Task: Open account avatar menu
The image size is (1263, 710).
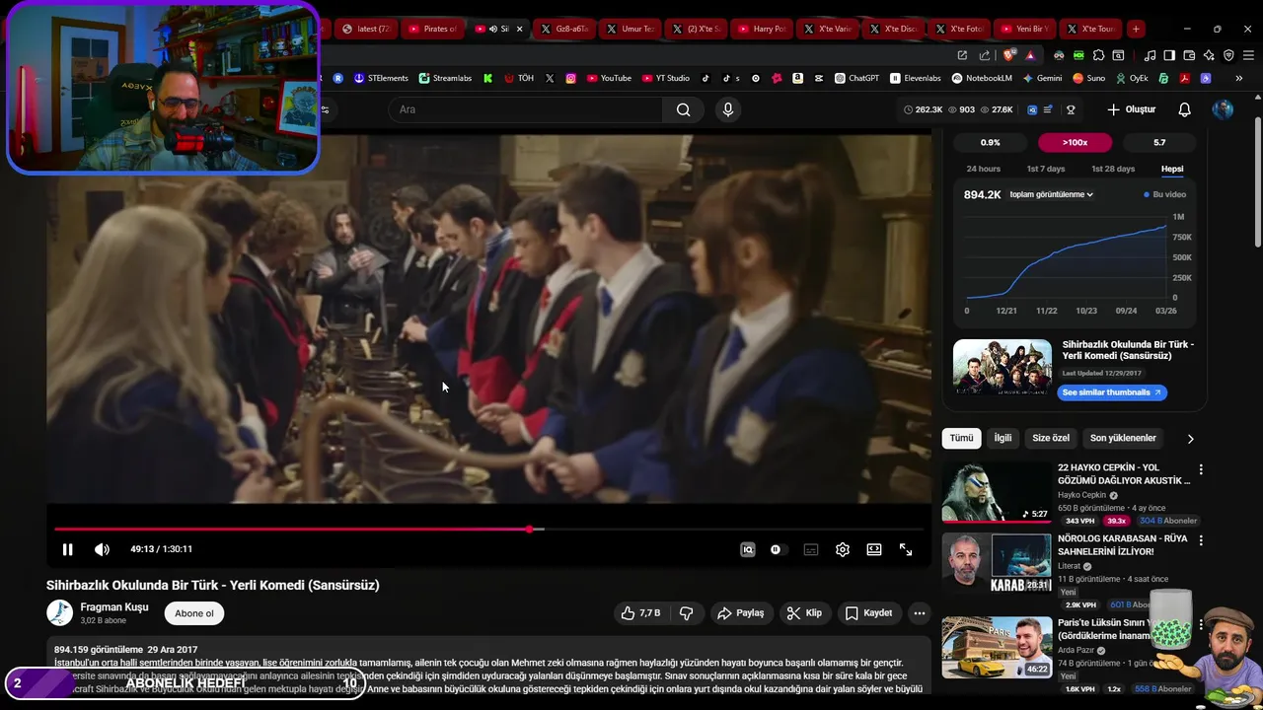Action: 1224,109
